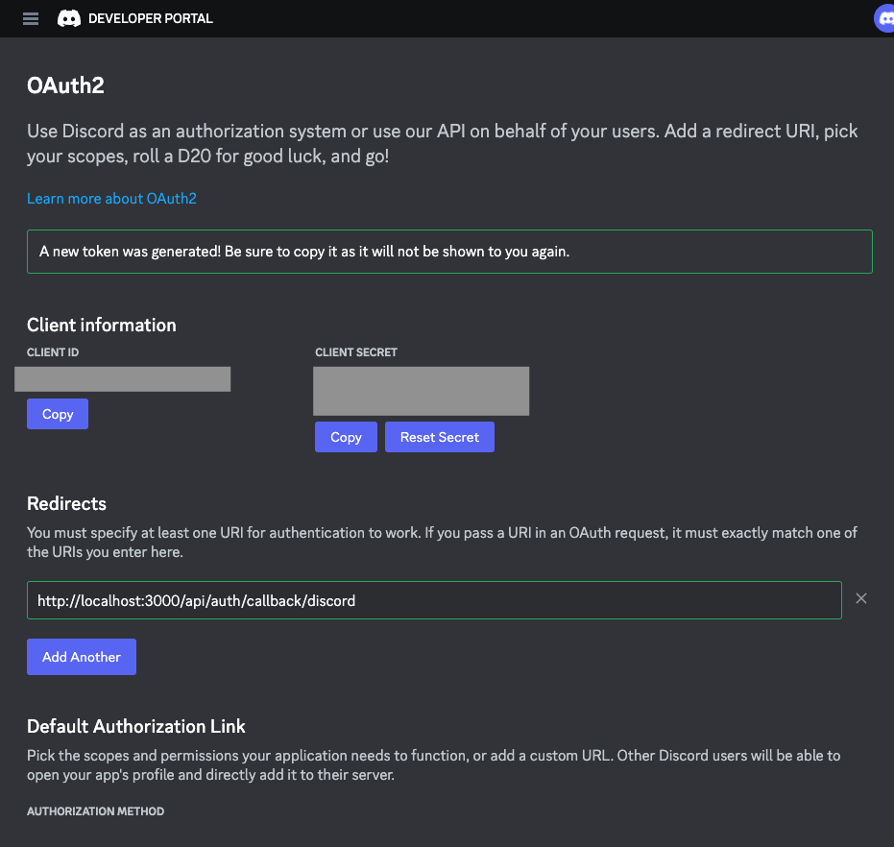Copy the Client ID value
The width and height of the screenshot is (894, 847).
pyautogui.click(x=58, y=414)
